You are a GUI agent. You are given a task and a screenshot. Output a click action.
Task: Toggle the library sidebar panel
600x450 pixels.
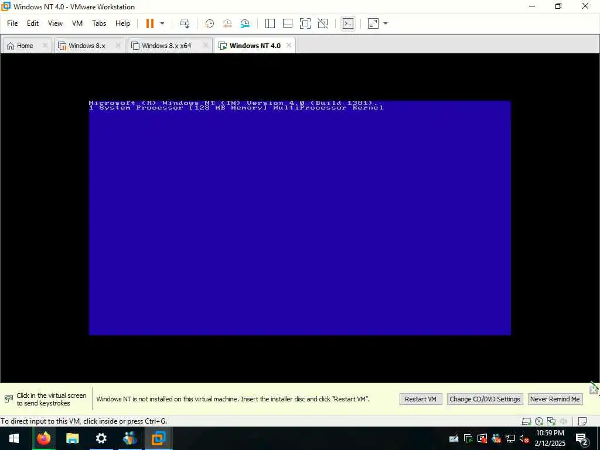tap(270, 23)
